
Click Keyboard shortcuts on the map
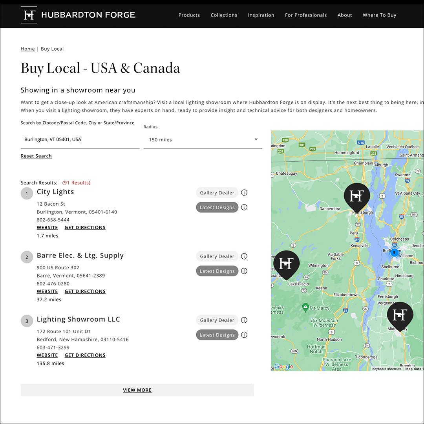(x=387, y=369)
